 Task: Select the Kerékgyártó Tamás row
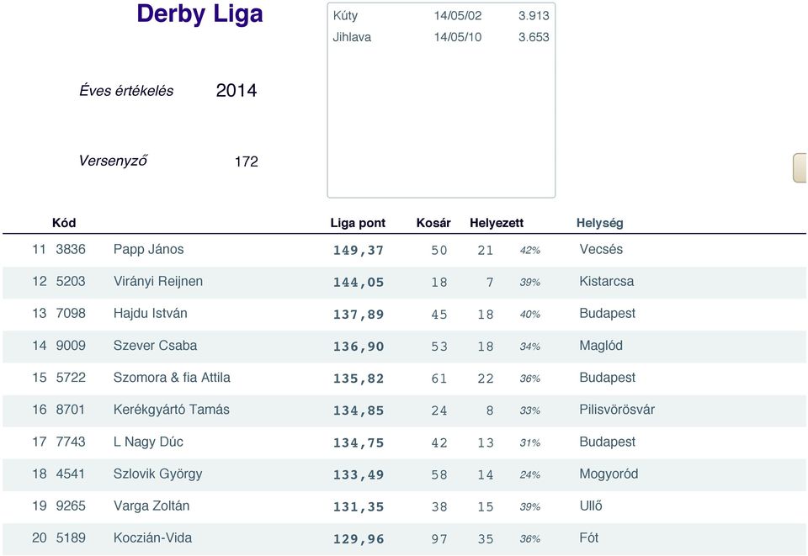tap(404, 410)
